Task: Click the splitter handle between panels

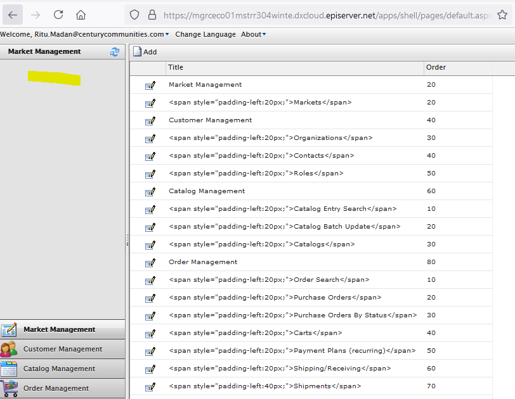Action: tap(127, 240)
